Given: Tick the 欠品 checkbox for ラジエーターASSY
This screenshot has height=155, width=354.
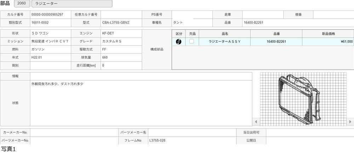Looking at the screenshot, I should [x=192, y=42].
